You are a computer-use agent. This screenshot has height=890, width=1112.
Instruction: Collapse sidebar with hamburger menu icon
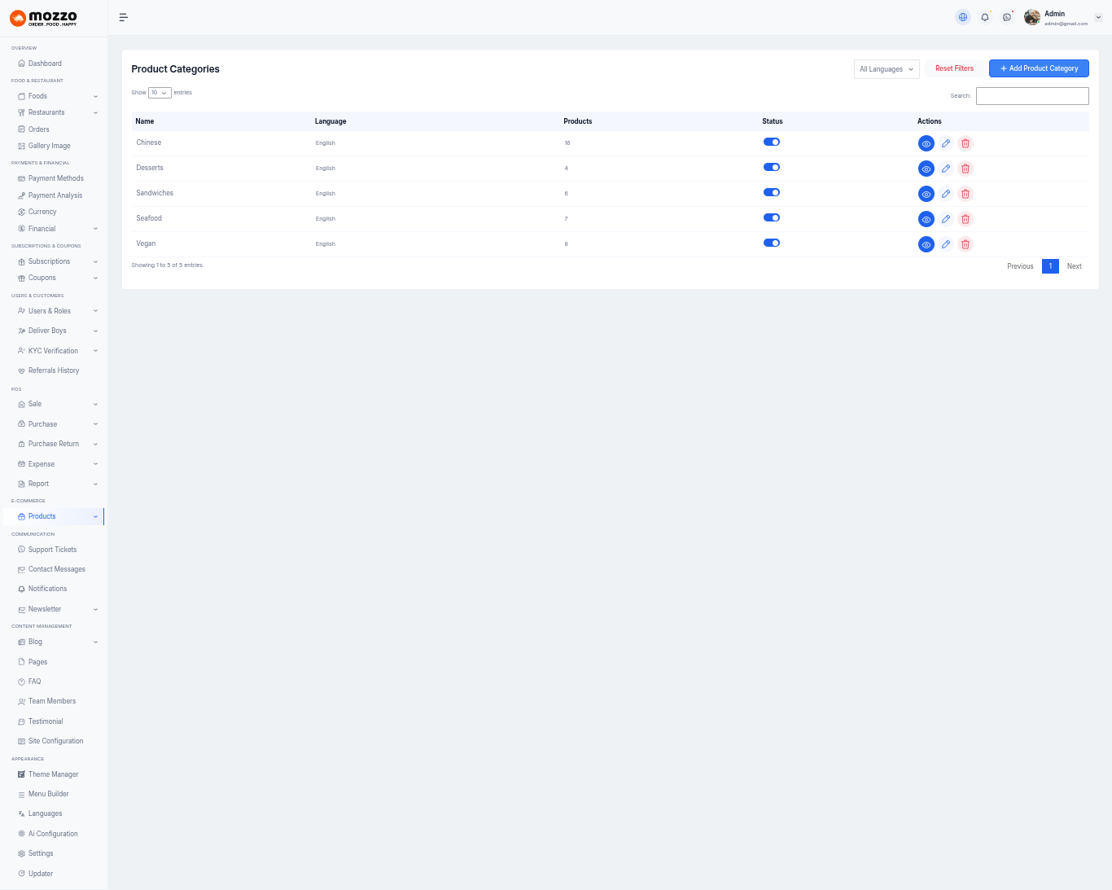coord(124,17)
